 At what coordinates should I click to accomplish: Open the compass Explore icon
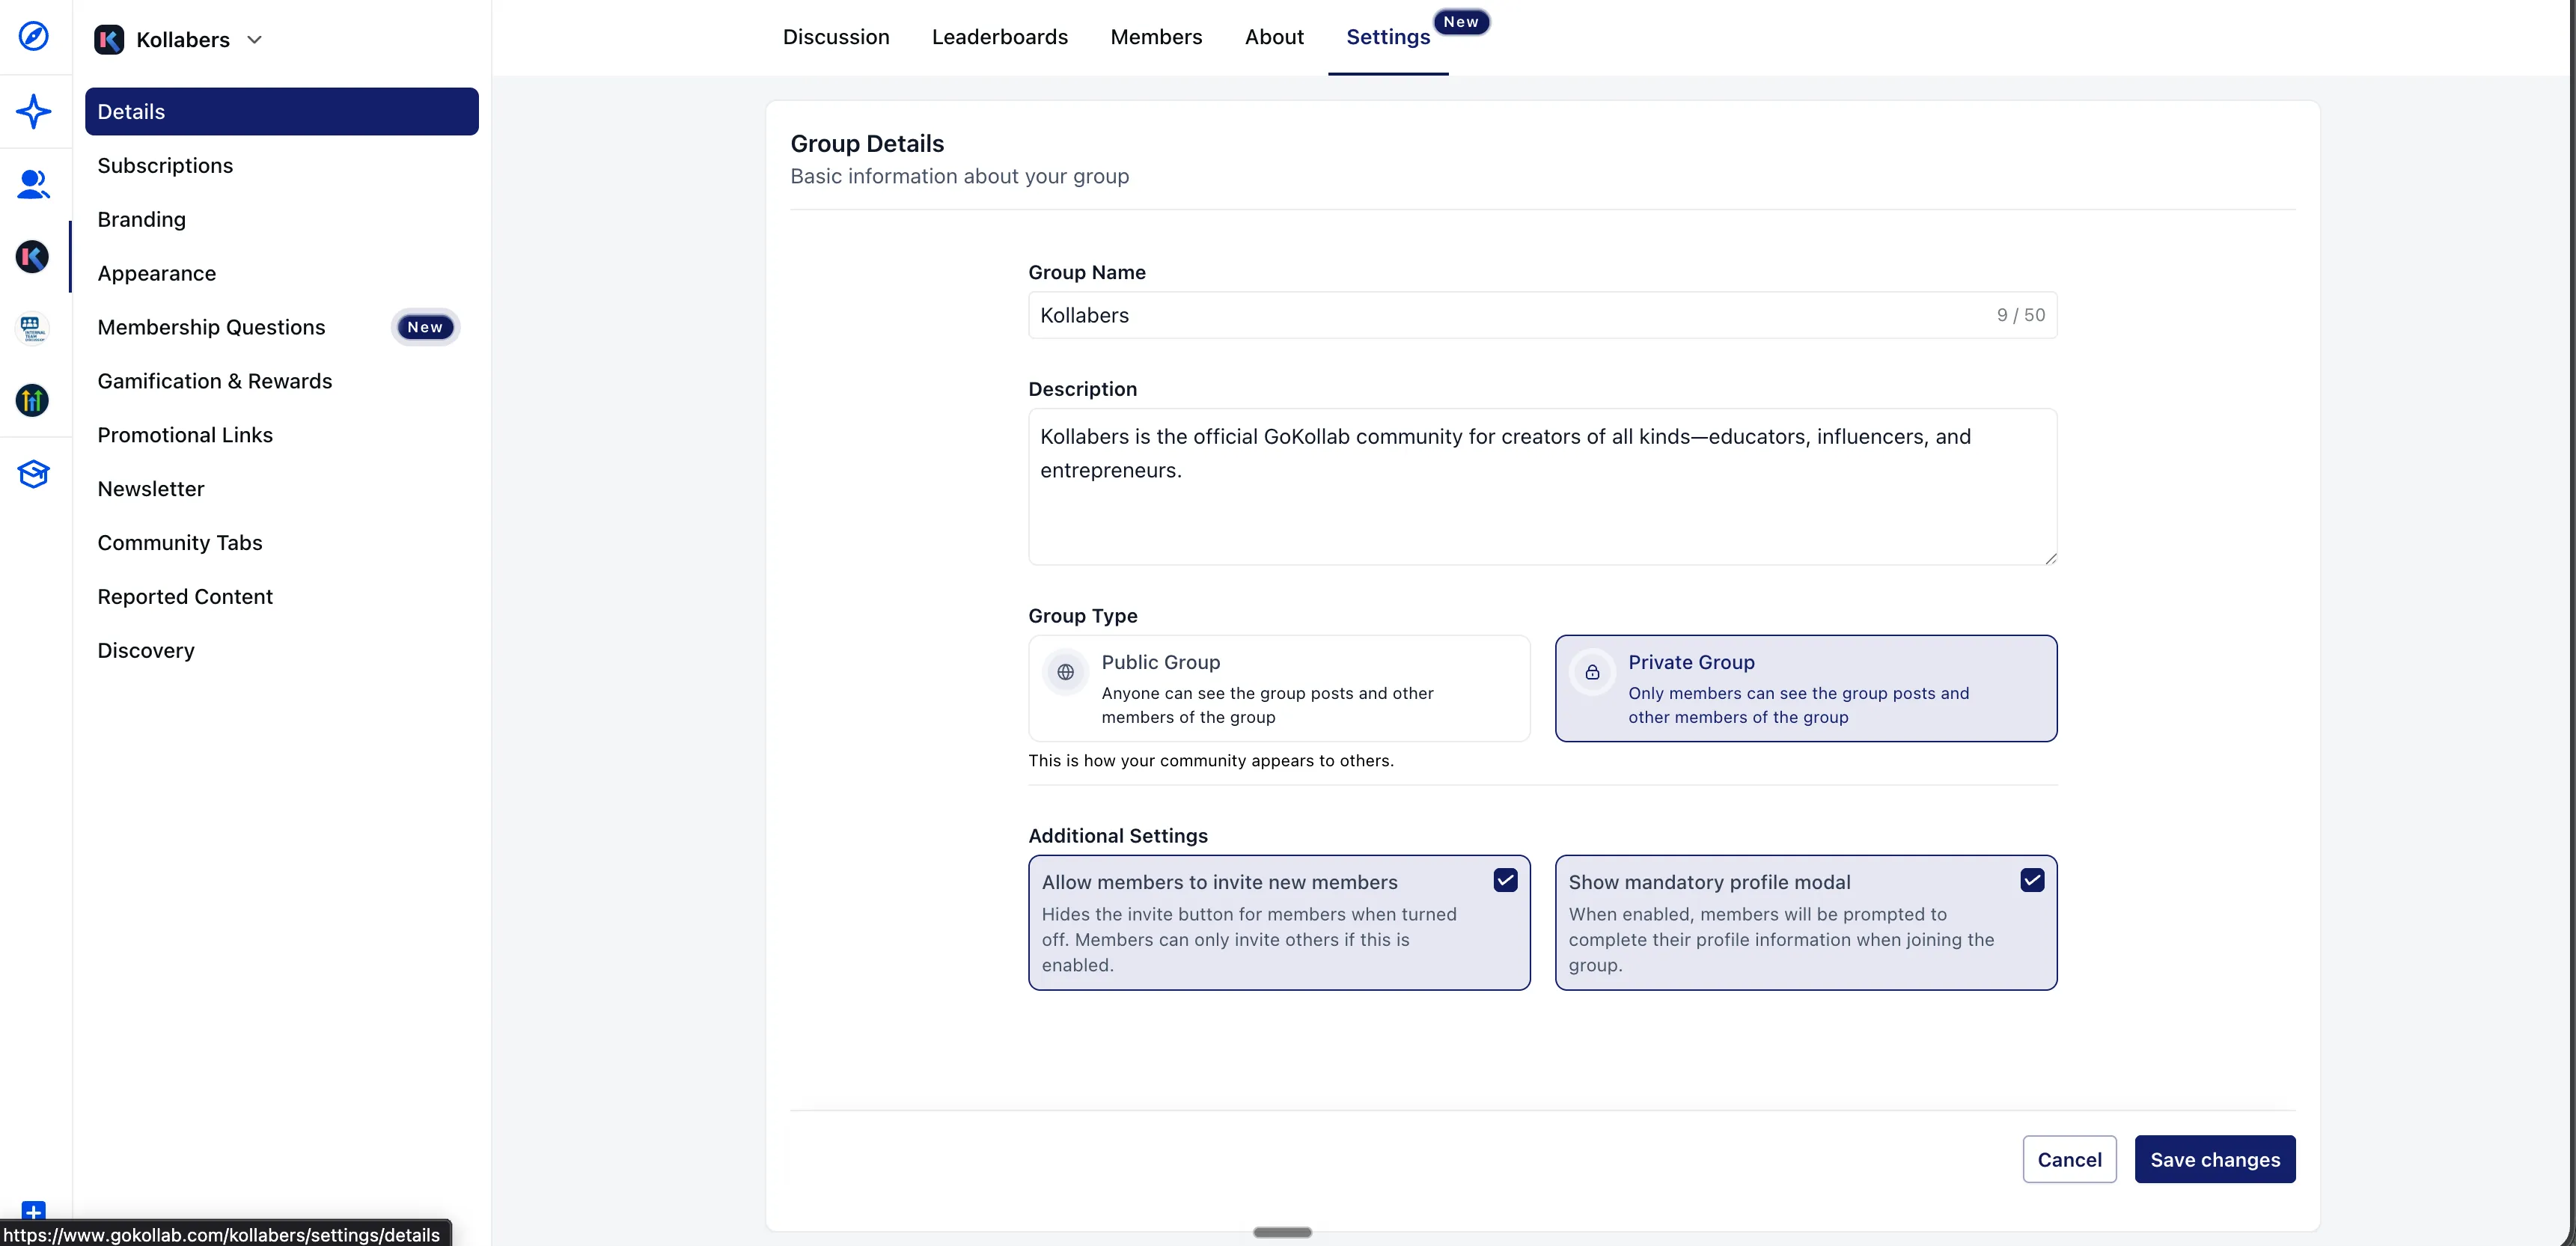click(33, 36)
